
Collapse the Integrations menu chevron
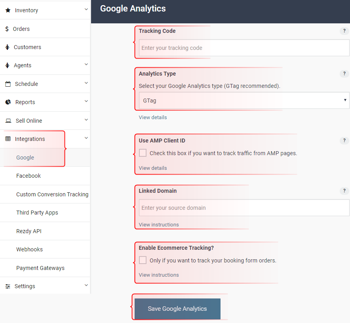[x=86, y=138]
